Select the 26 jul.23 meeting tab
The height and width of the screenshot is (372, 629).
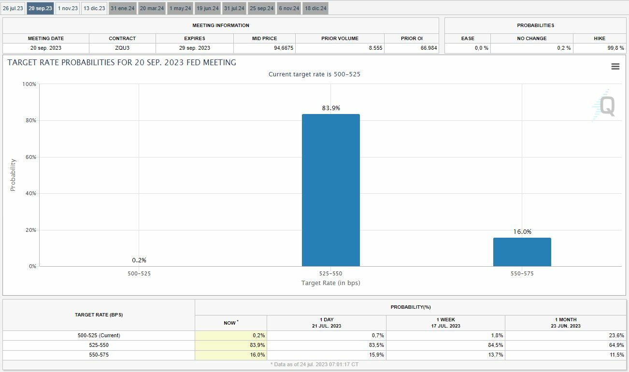[13, 8]
